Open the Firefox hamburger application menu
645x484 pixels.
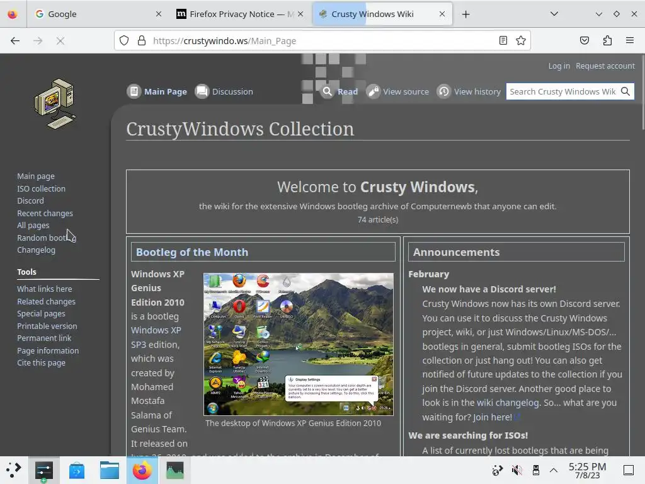[x=630, y=40]
